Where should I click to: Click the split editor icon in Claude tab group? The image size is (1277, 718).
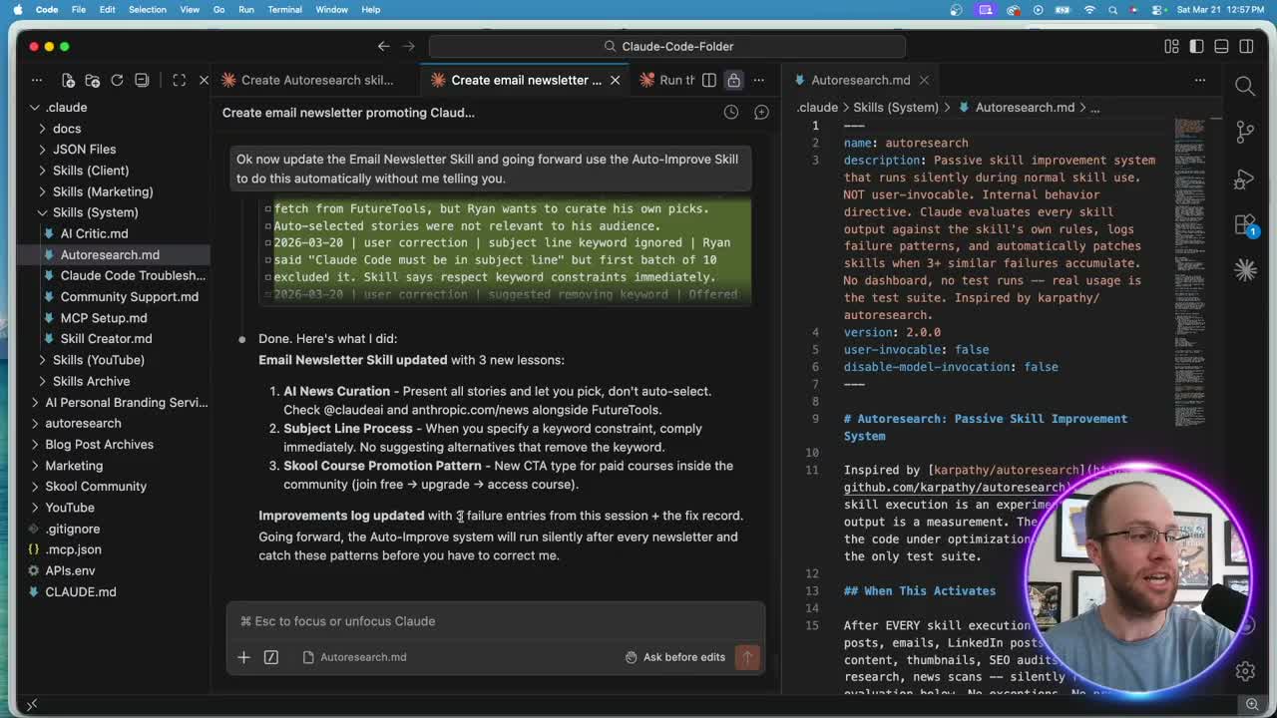click(x=708, y=80)
